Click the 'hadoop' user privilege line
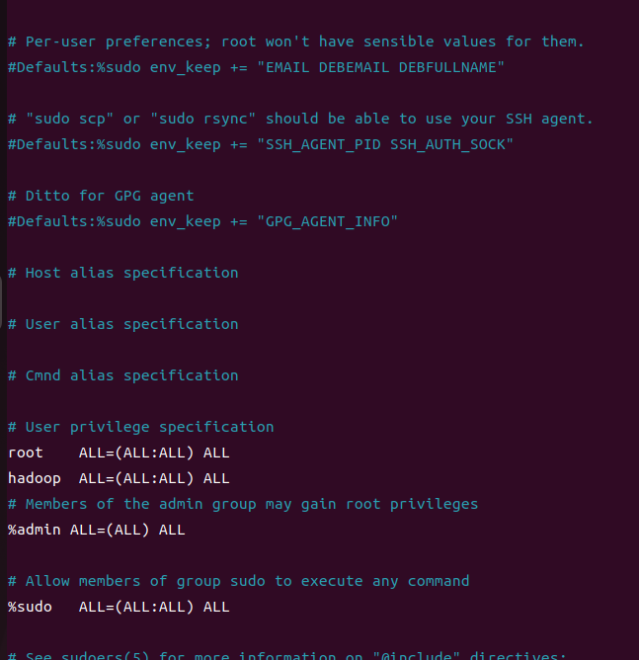This screenshot has height=660, width=639. tap(119, 478)
